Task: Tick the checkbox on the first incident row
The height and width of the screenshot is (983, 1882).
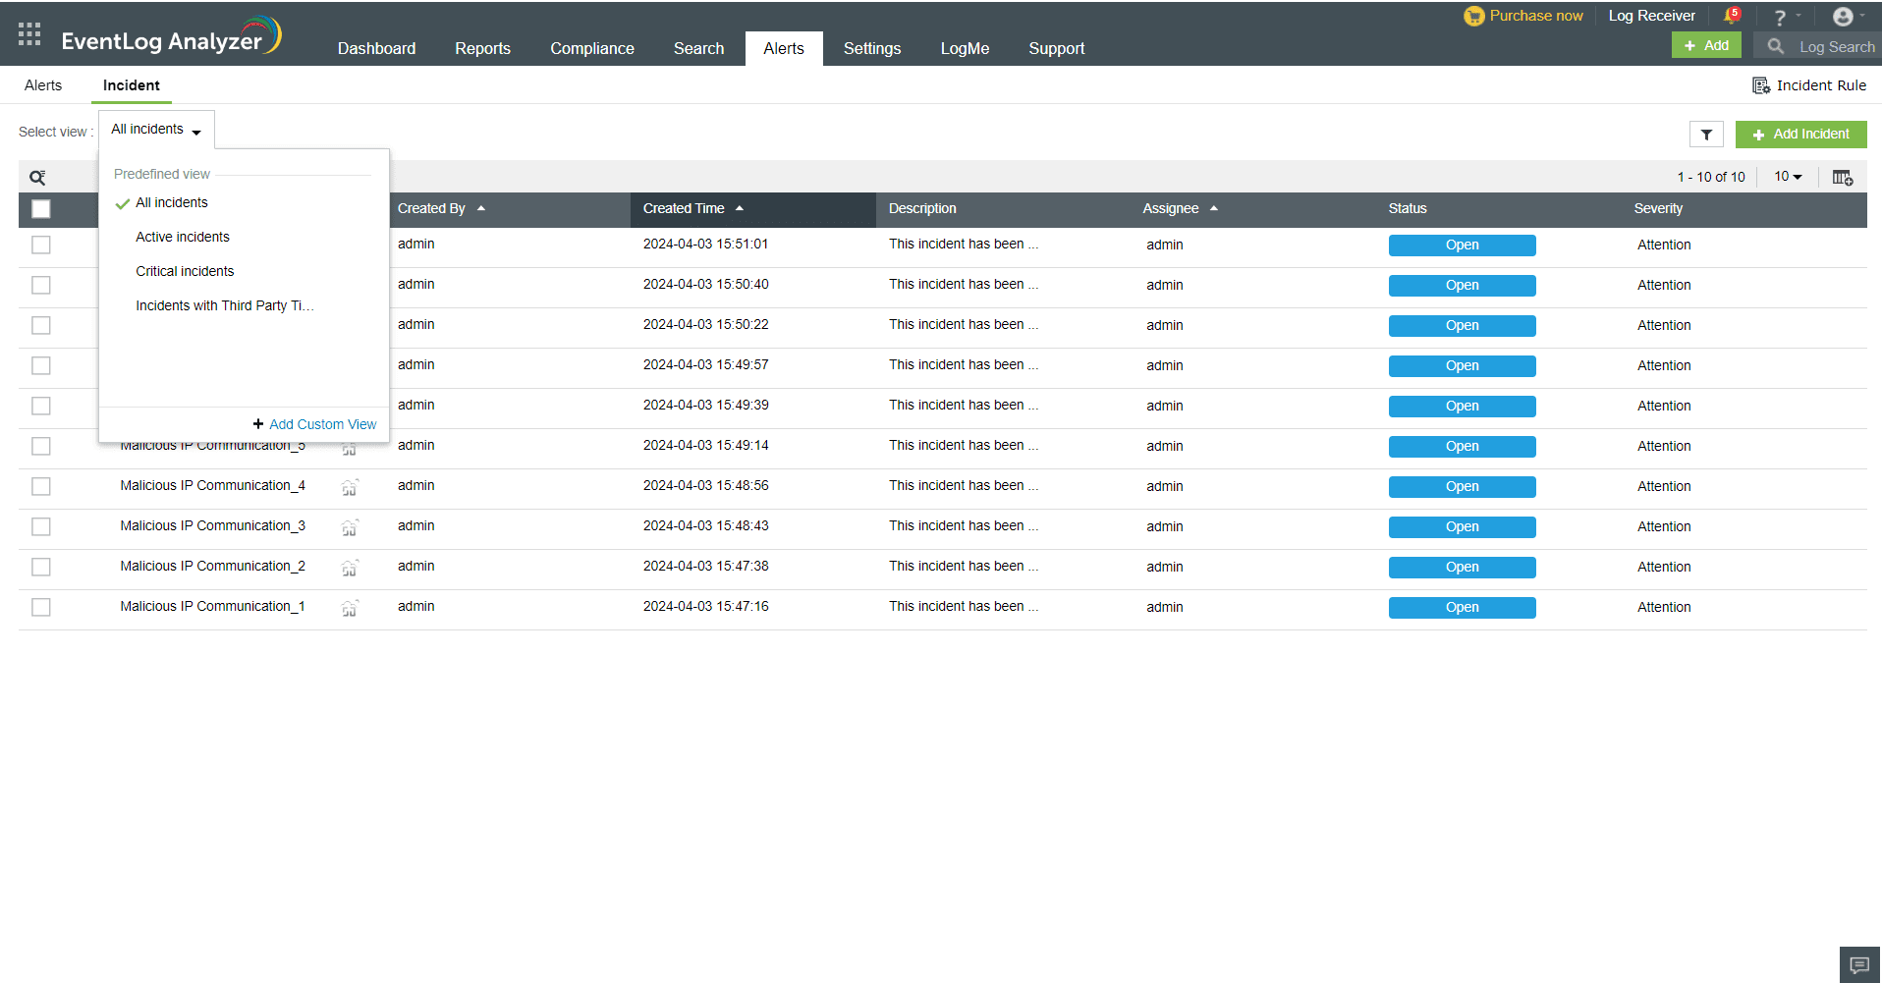Action: coord(40,245)
